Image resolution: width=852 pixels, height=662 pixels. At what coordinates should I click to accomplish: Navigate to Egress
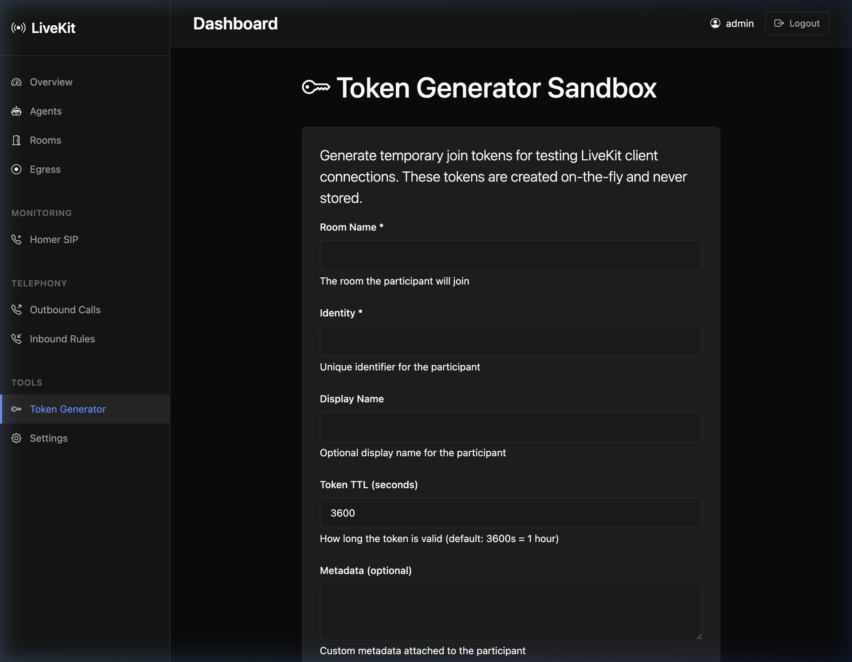coord(85,169)
